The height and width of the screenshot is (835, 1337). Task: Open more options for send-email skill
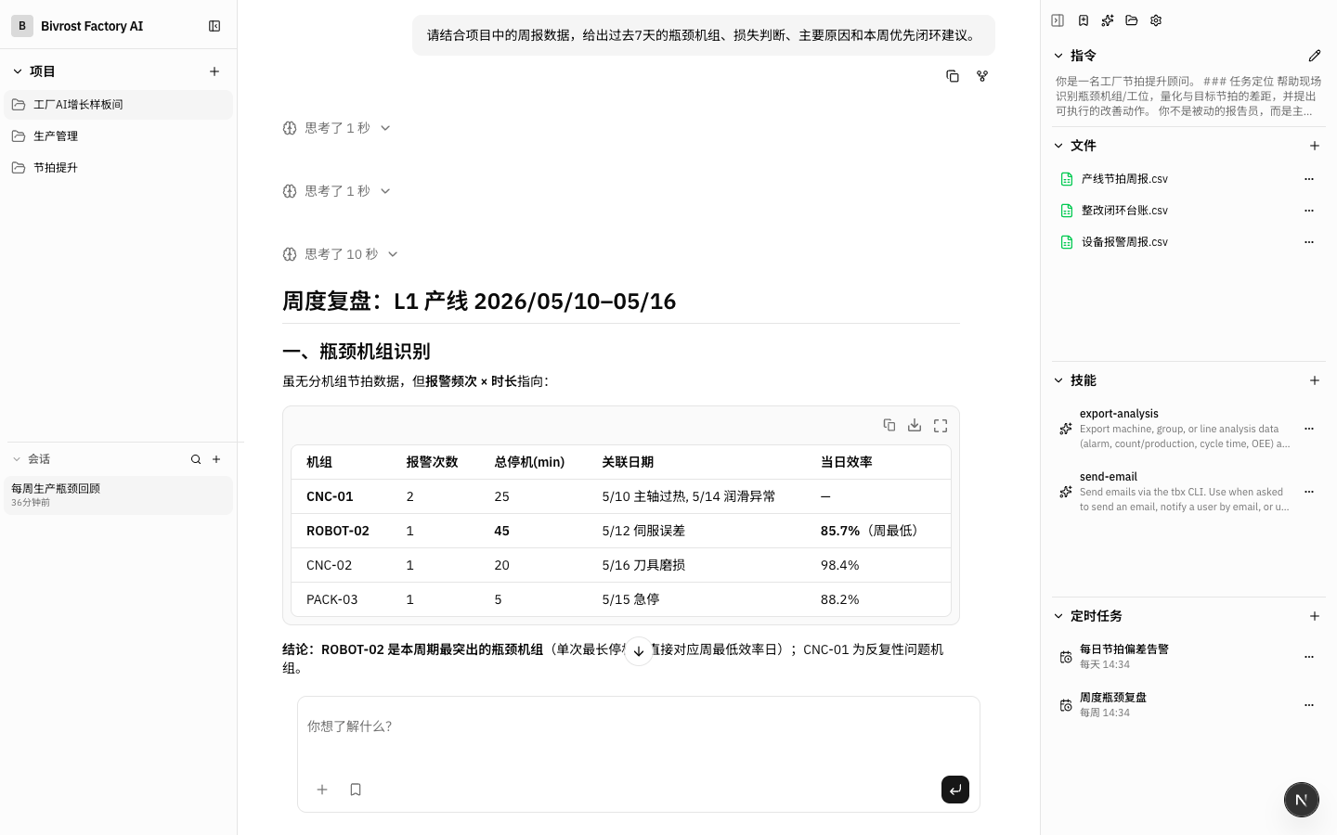1309,492
